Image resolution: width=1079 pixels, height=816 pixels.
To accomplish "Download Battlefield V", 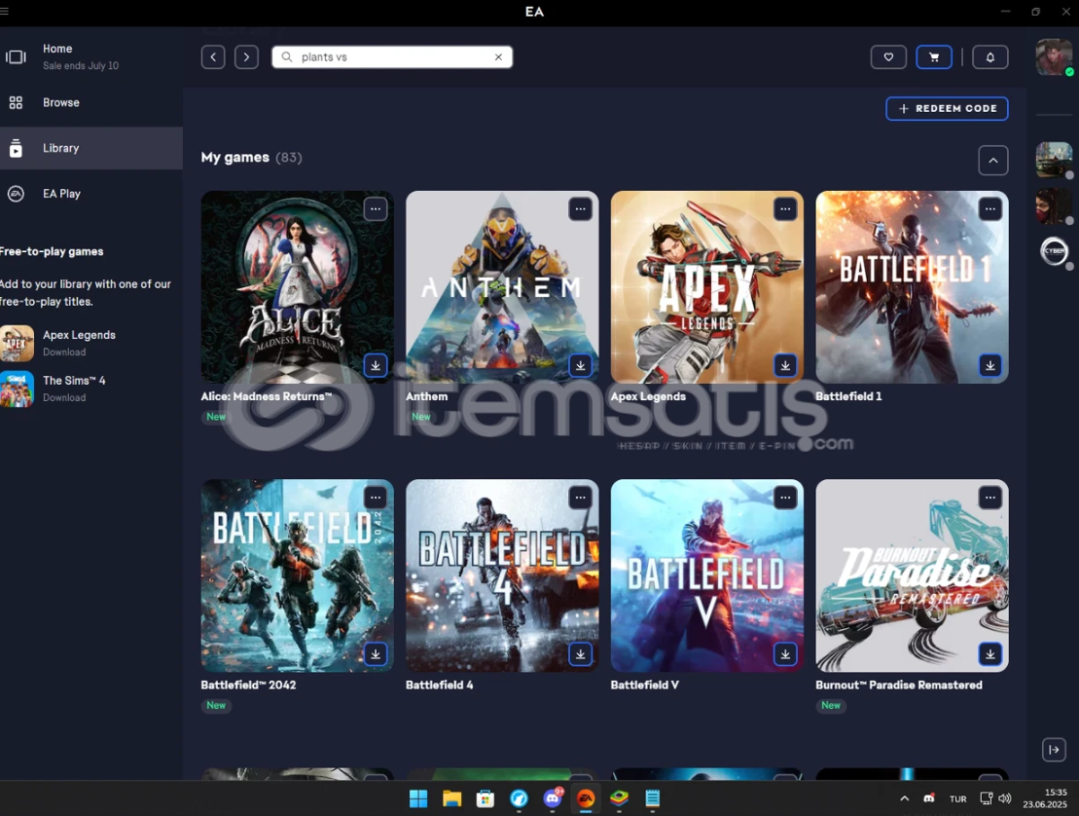I will point(785,653).
